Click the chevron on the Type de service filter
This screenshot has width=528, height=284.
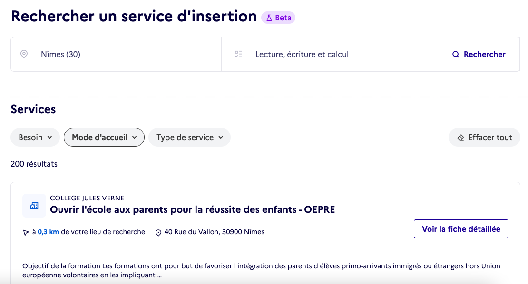point(221,137)
